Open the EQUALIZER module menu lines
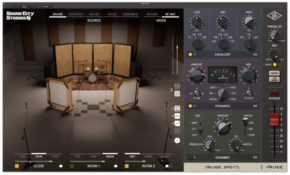Screen dimensions: 290x175 pyautogui.click(x=255, y=55)
